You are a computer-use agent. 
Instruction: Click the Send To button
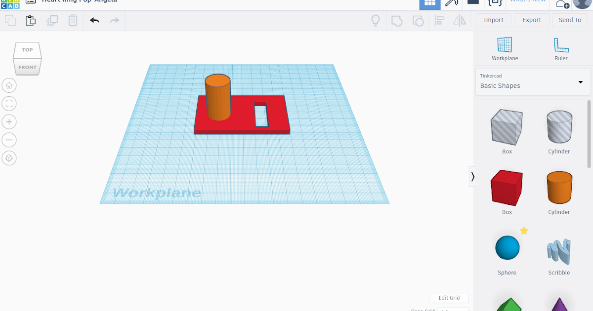tap(570, 20)
